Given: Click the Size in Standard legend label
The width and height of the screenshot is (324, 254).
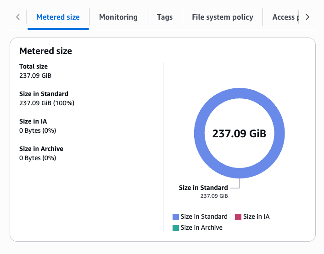Looking at the screenshot, I should (204, 217).
